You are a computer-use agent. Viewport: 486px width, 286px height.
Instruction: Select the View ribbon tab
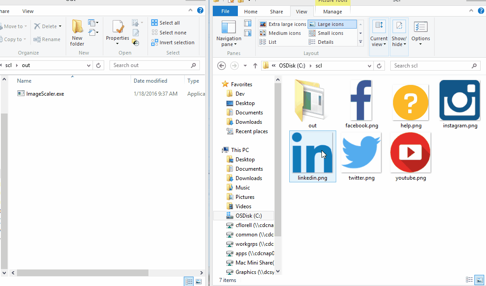(302, 12)
